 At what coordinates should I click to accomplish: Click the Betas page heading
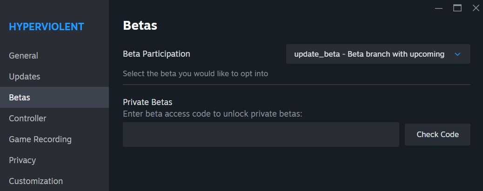click(140, 26)
